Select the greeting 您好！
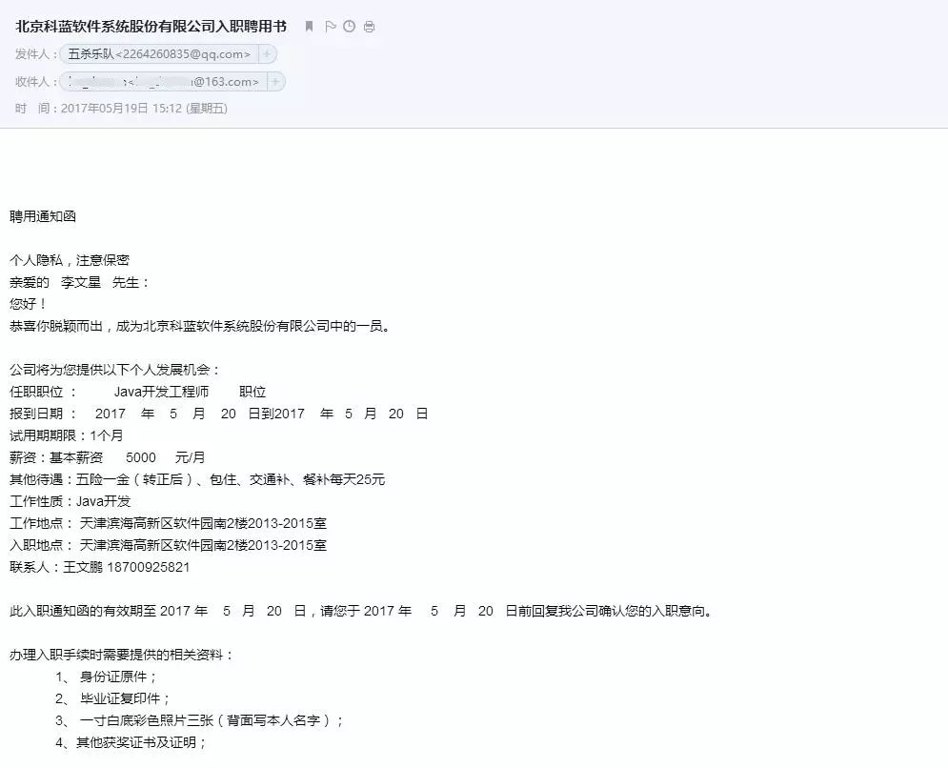 coord(29,304)
